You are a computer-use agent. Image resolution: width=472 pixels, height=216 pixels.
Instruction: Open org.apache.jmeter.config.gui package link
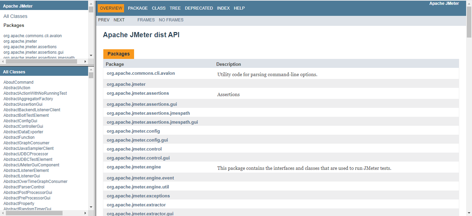[137, 140]
